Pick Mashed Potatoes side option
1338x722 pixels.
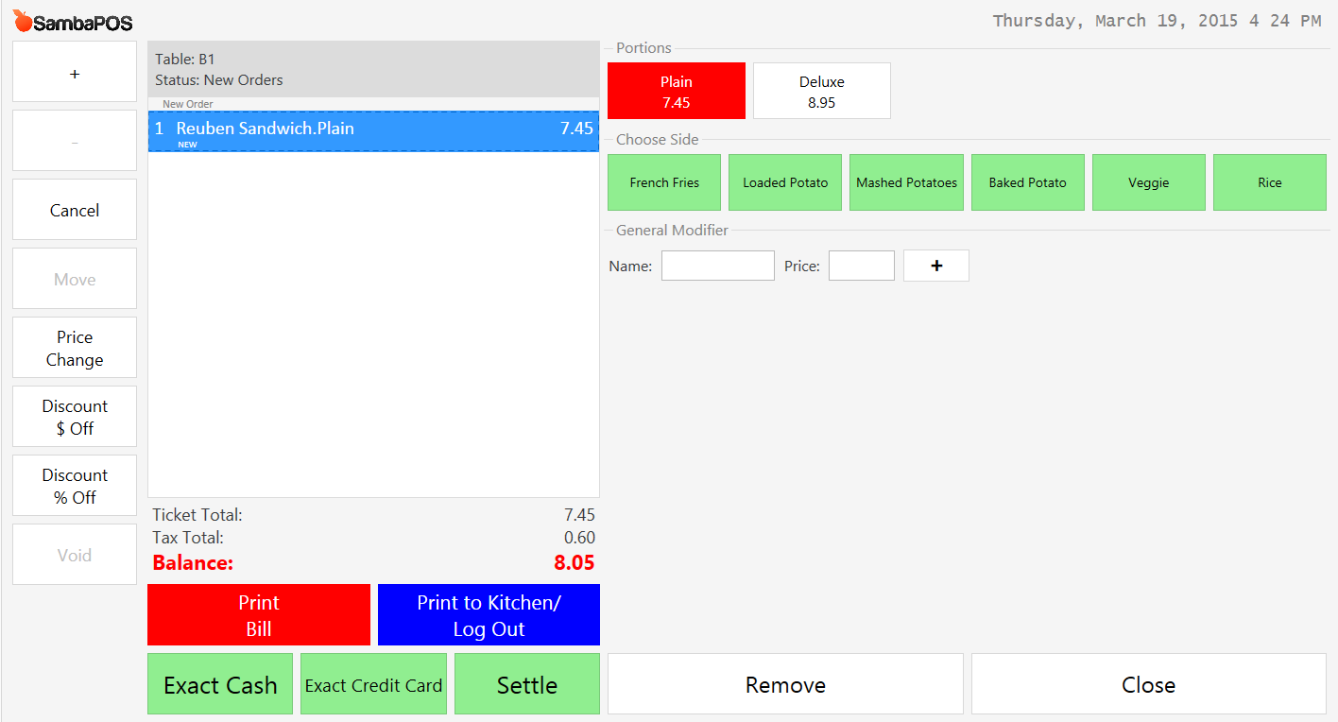906,182
